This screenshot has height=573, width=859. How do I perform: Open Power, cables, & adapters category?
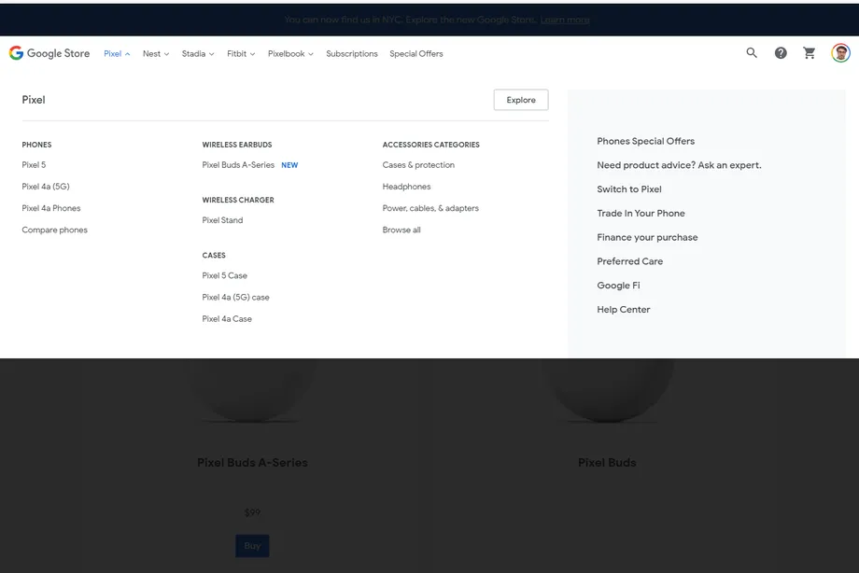[x=430, y=208]
